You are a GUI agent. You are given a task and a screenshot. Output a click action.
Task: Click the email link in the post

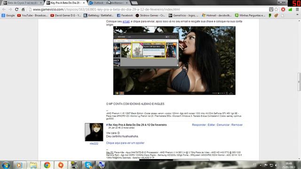click(x=126, y=21)
